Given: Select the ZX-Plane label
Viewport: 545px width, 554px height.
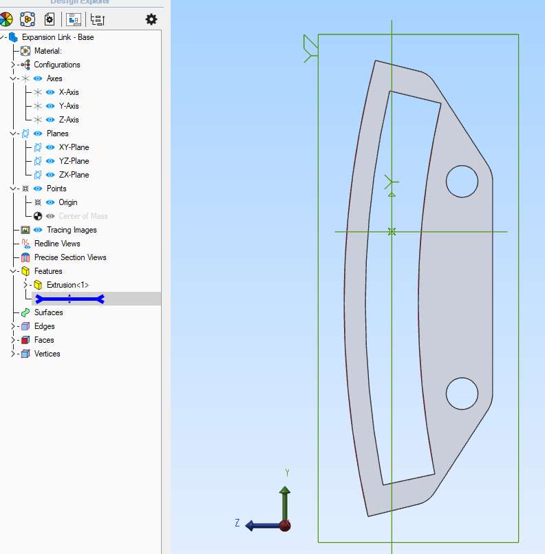Looking at the screenshot, I should tap(74, 175).
